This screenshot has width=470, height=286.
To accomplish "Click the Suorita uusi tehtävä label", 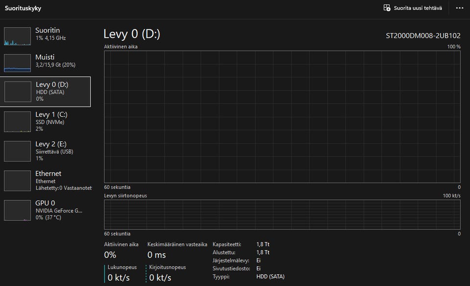I will pyautogui.click(x=418, y=8).
